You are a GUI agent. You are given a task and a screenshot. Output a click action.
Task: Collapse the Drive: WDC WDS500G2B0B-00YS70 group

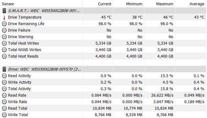coord(45,69)
